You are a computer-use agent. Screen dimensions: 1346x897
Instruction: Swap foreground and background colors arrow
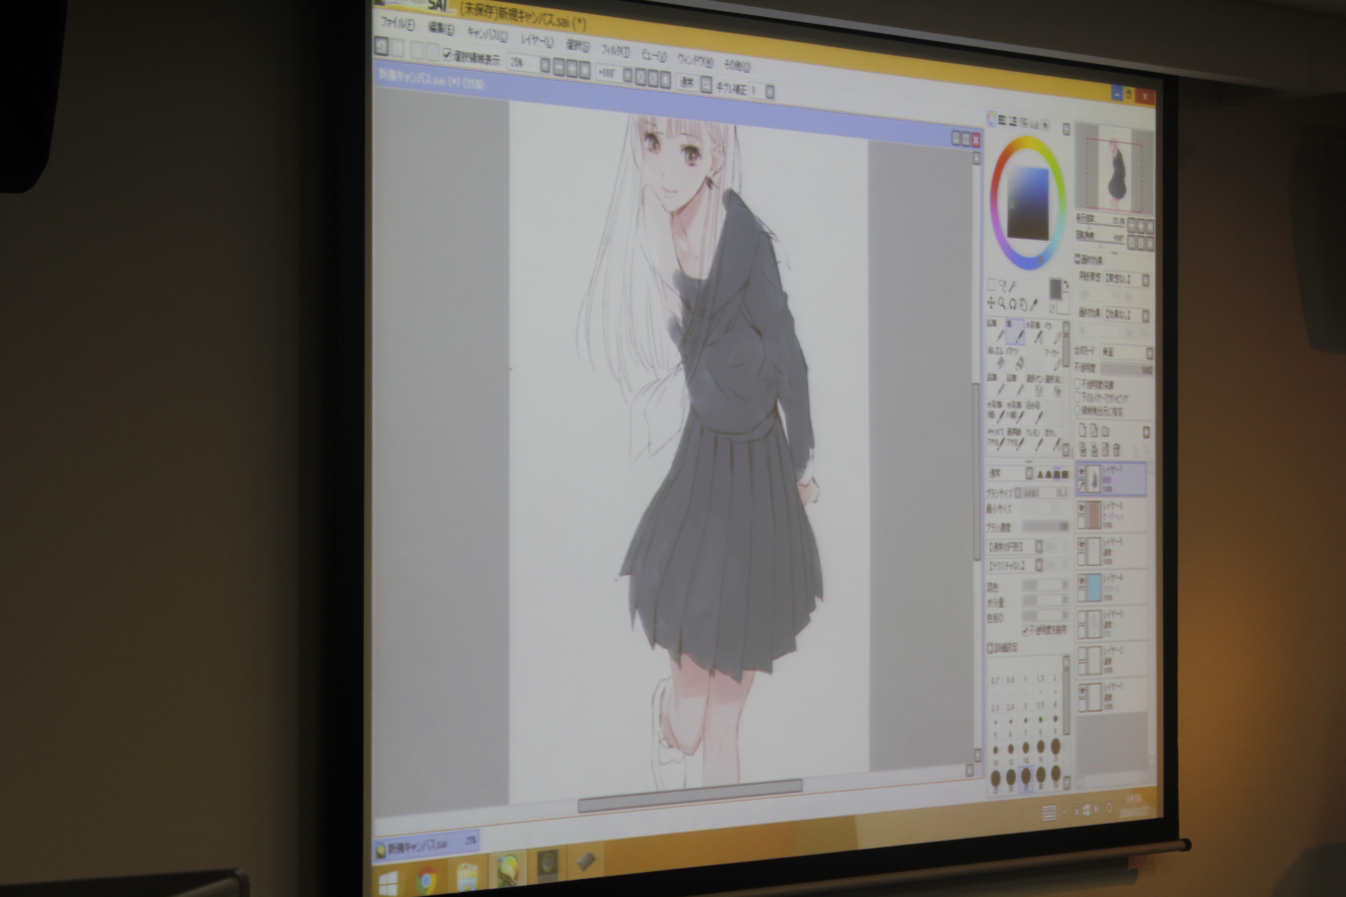tap(1066, 284)
